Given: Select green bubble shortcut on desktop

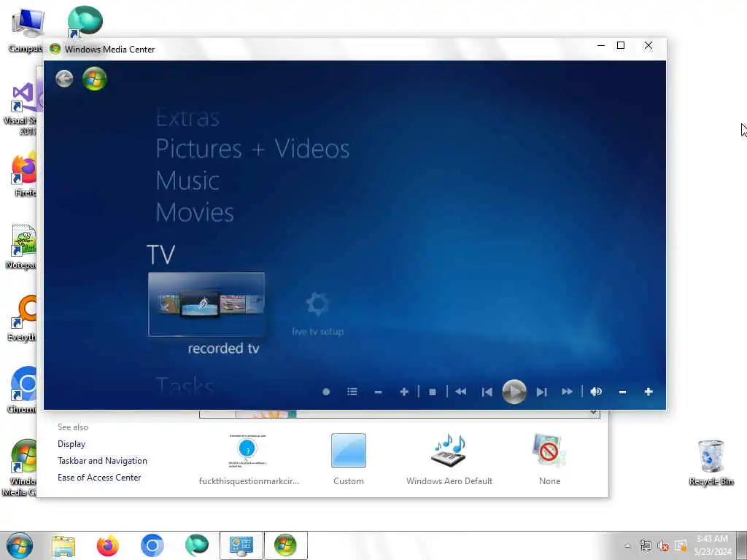Looking at the screenshot, I should point(85,22).
